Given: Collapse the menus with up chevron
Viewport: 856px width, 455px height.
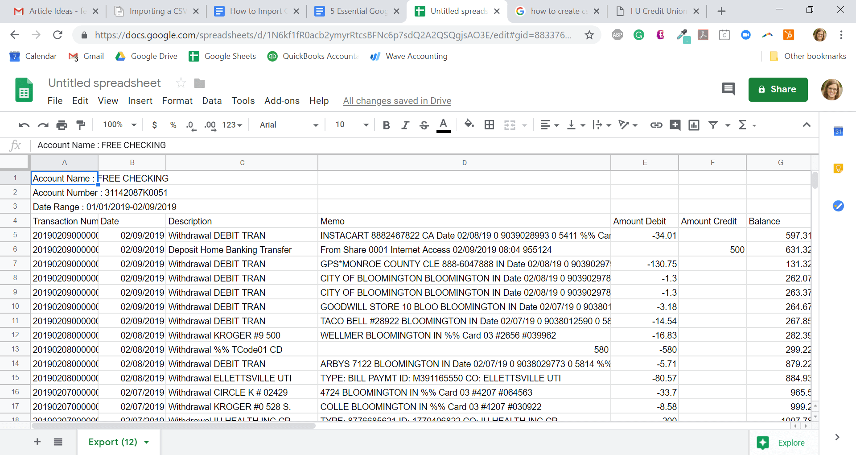Looking at the screenshot, I should 807,125.
